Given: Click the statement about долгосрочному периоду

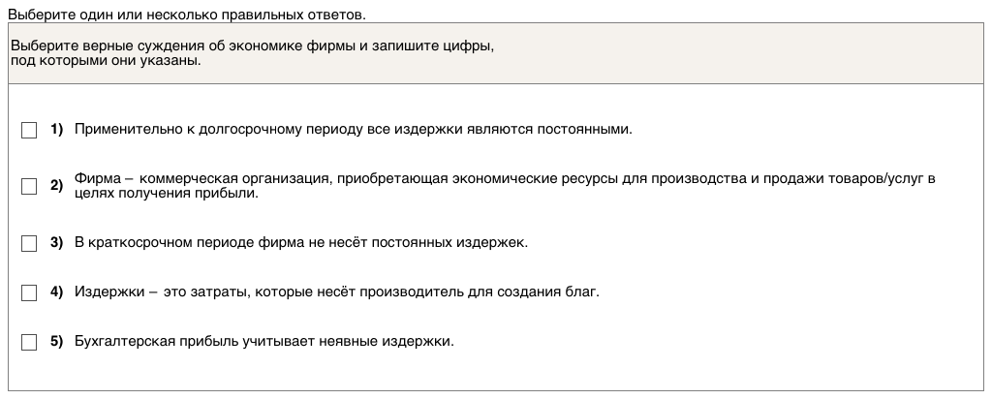Looking at the screenshot, I should click(353, 130).
